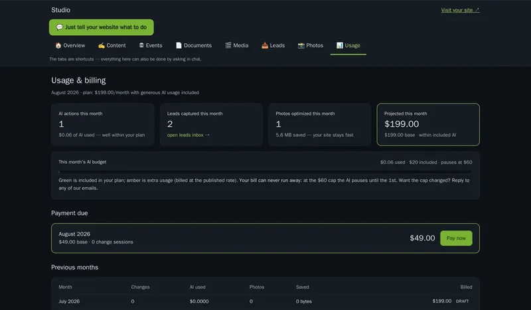Screen dimensions: 531x310
Task: Click 'The tabs are shortcuts' hint text
Action: coord(125,59)
